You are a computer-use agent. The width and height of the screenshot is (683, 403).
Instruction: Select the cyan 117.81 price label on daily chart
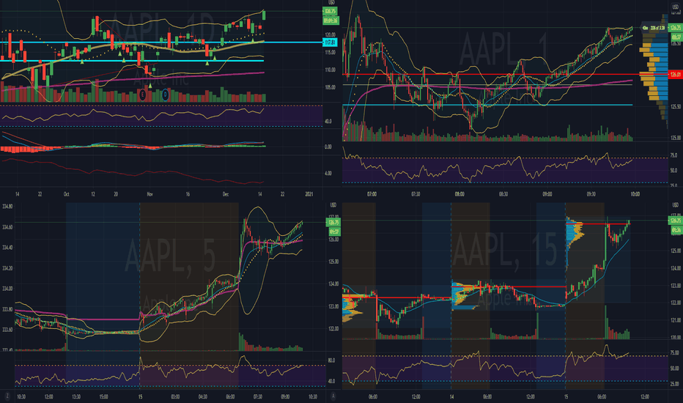330,42
